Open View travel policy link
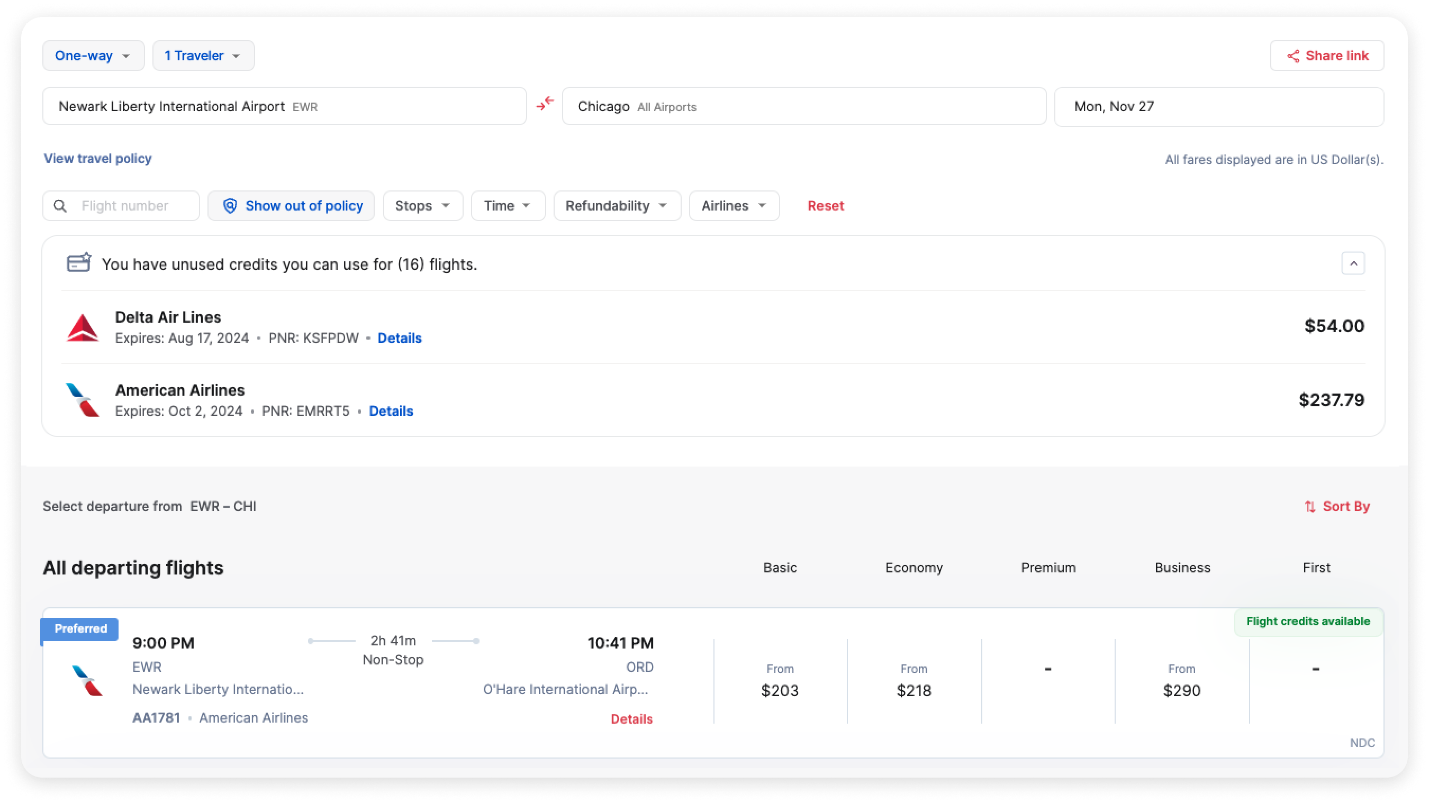 click(97, 159)
